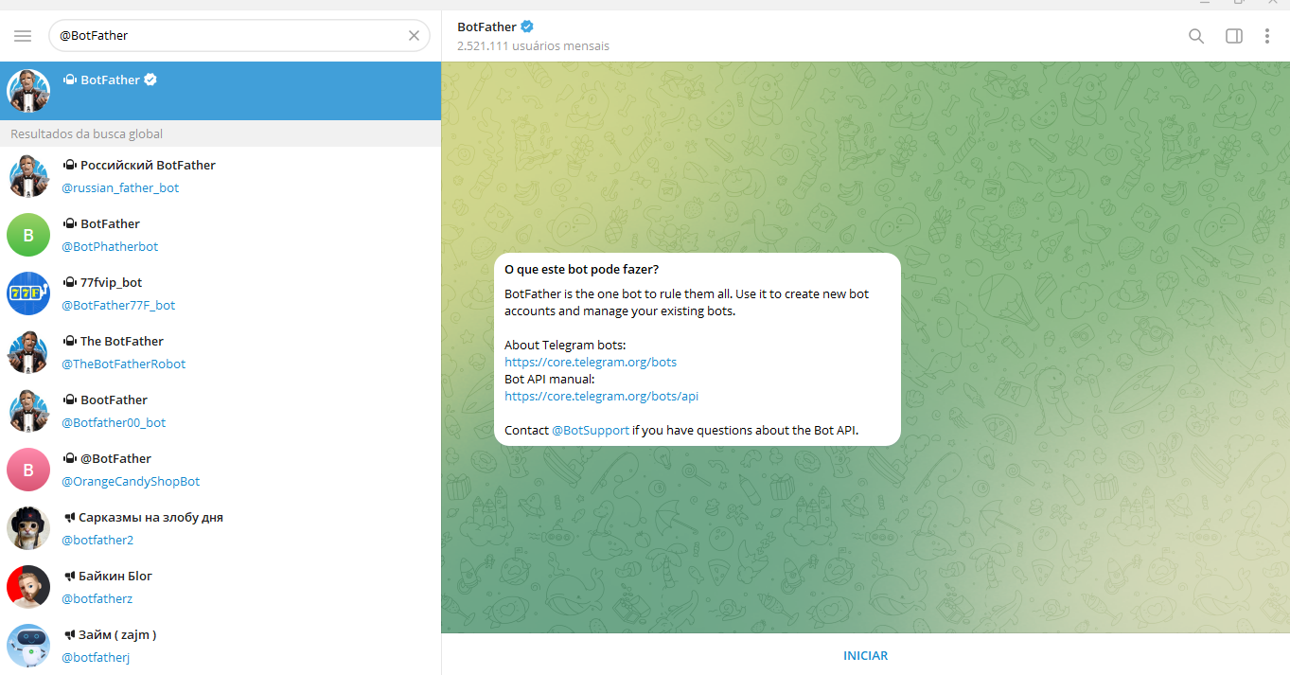Open the @BotSupport mention link
Screen dimensions: 1290x675
pos(591,430)
